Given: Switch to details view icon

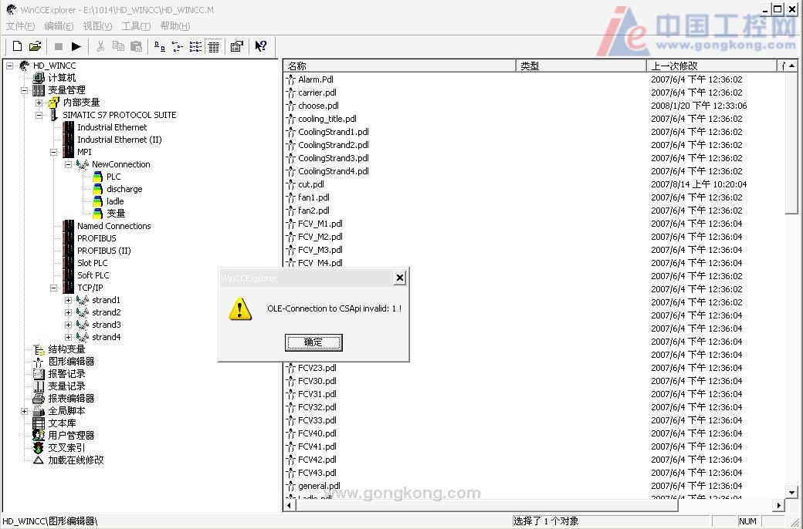Looking at the screenshot, I should pos(214,46).
